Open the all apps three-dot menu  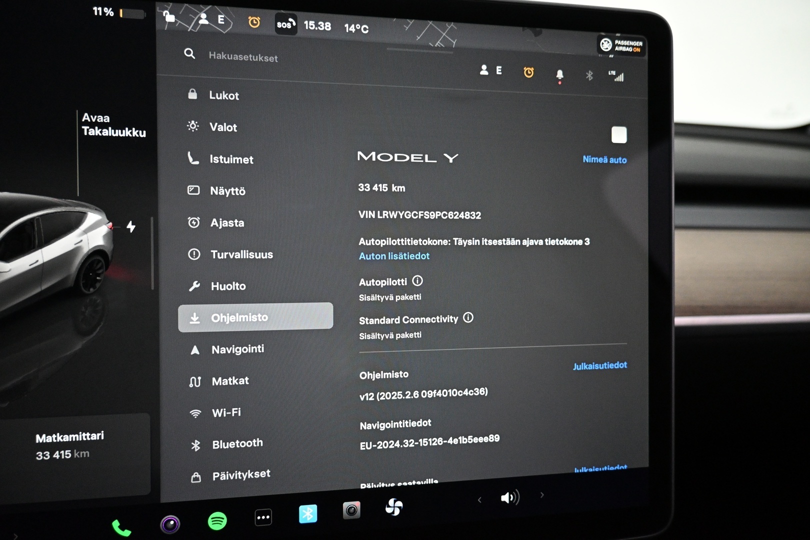click(263, 517)
